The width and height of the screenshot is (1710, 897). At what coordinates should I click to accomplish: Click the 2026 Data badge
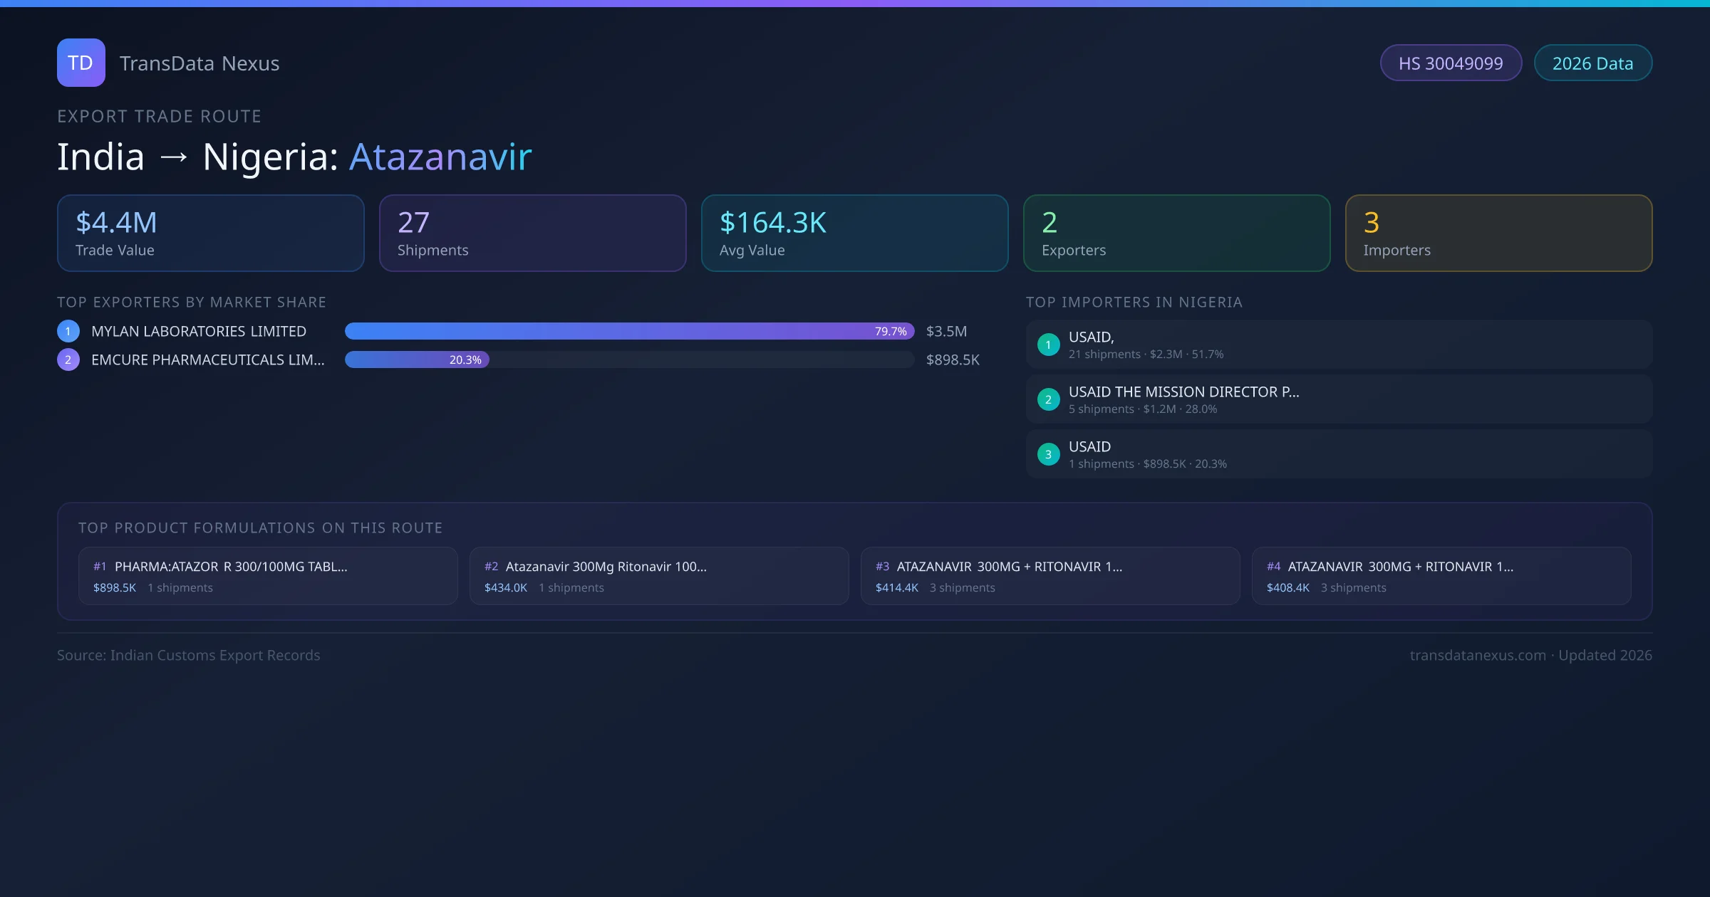(x=1592, y=63)
